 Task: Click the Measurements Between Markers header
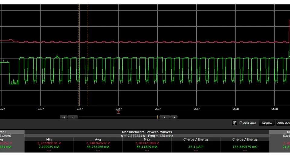pos(147,132)
